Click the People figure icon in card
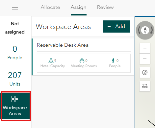The width and height of the screenshot is (155, 128). click(x=113, y=61)
